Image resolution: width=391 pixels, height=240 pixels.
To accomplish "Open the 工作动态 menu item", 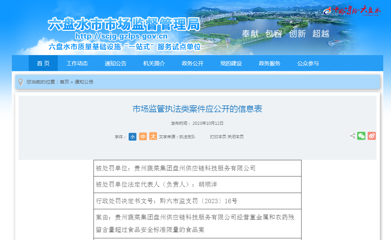I will tap(77, 64).
